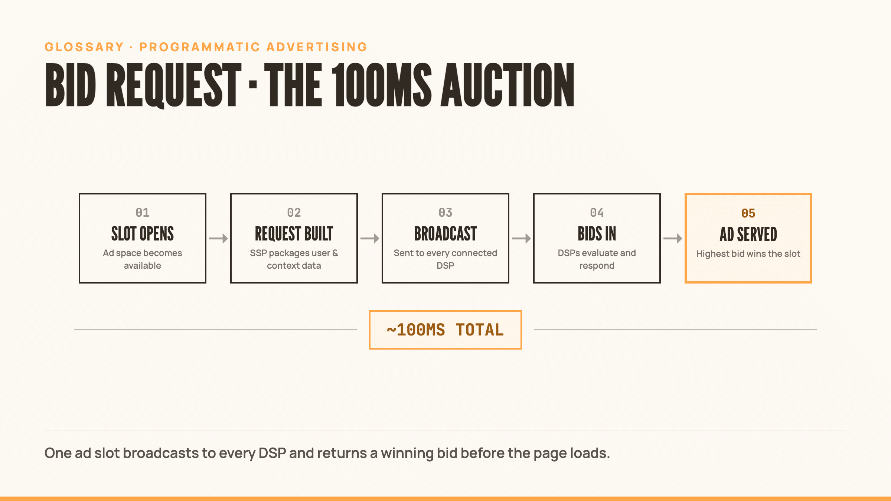Click the step number 05 label

click(748, 213)
